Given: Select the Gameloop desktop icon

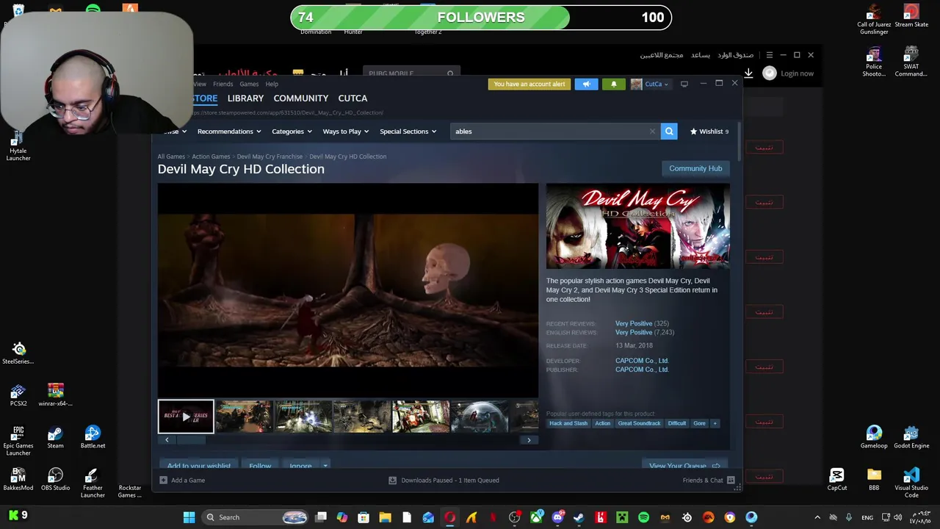Looking at the screenshot, I should pyautogui.click(x=874, y=437).
